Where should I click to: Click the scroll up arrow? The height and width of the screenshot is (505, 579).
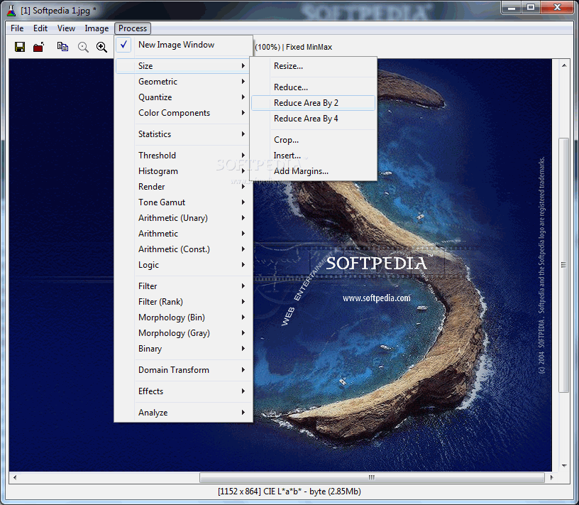click(564, 65)
